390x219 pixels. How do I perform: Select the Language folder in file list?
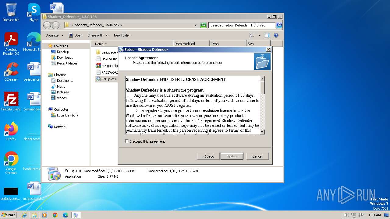click(107, 52)
